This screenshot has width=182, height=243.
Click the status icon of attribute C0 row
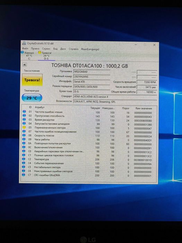click(24, 151)
